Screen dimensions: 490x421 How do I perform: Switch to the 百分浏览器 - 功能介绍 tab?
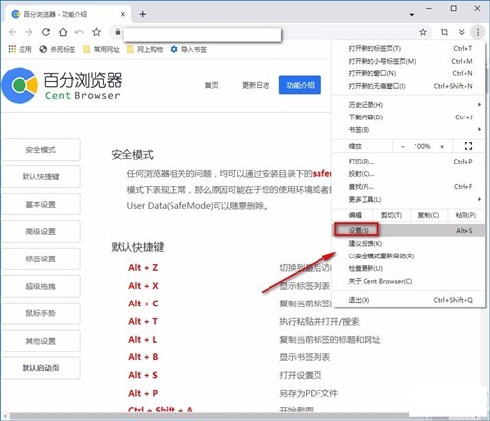coord(67,14)
